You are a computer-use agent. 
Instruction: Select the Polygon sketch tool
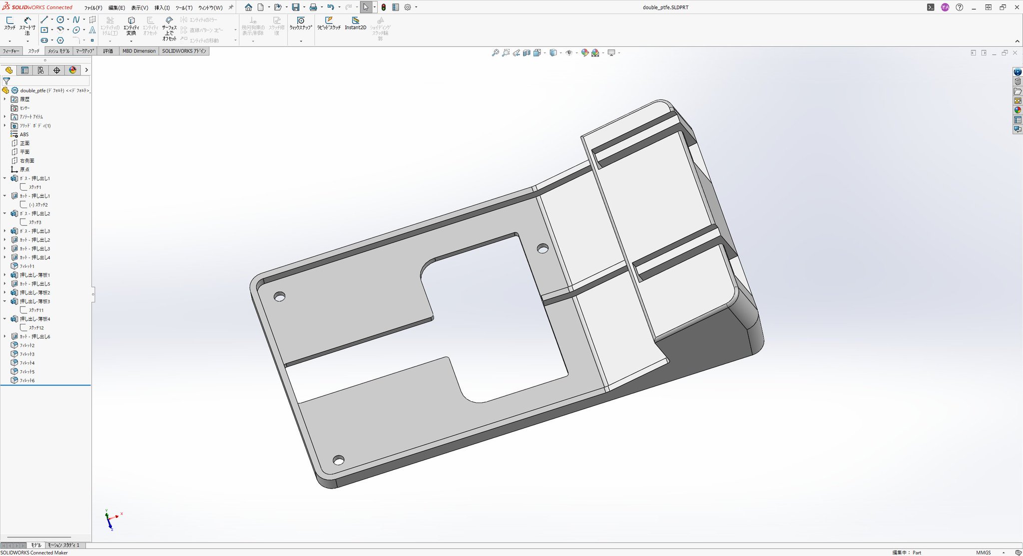point(60,40)
